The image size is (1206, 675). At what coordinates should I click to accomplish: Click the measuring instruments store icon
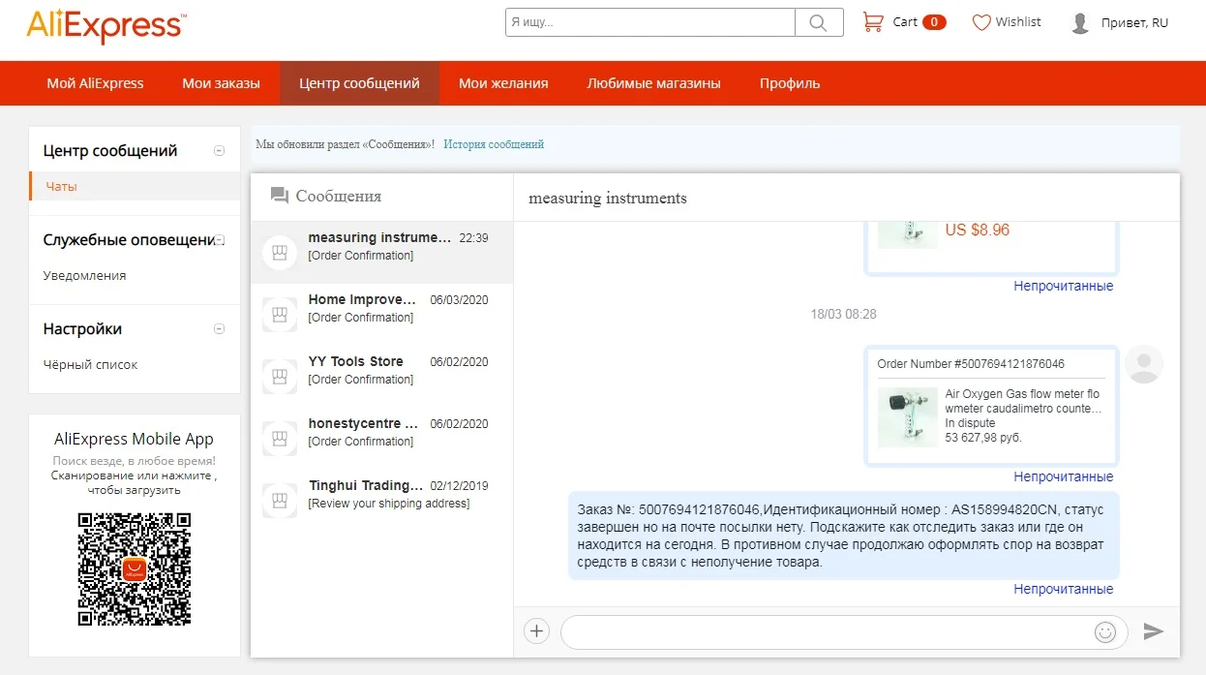tap(280, 253)
